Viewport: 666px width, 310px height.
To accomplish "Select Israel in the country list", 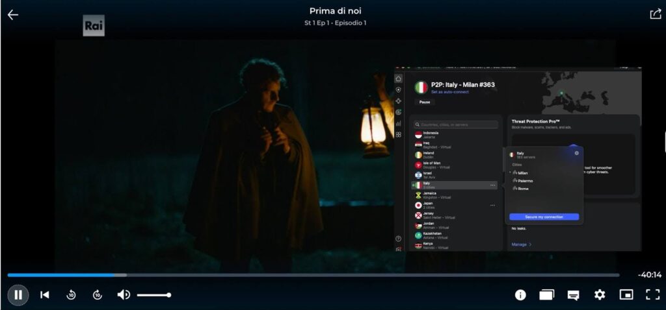I will tap(456, 175).
